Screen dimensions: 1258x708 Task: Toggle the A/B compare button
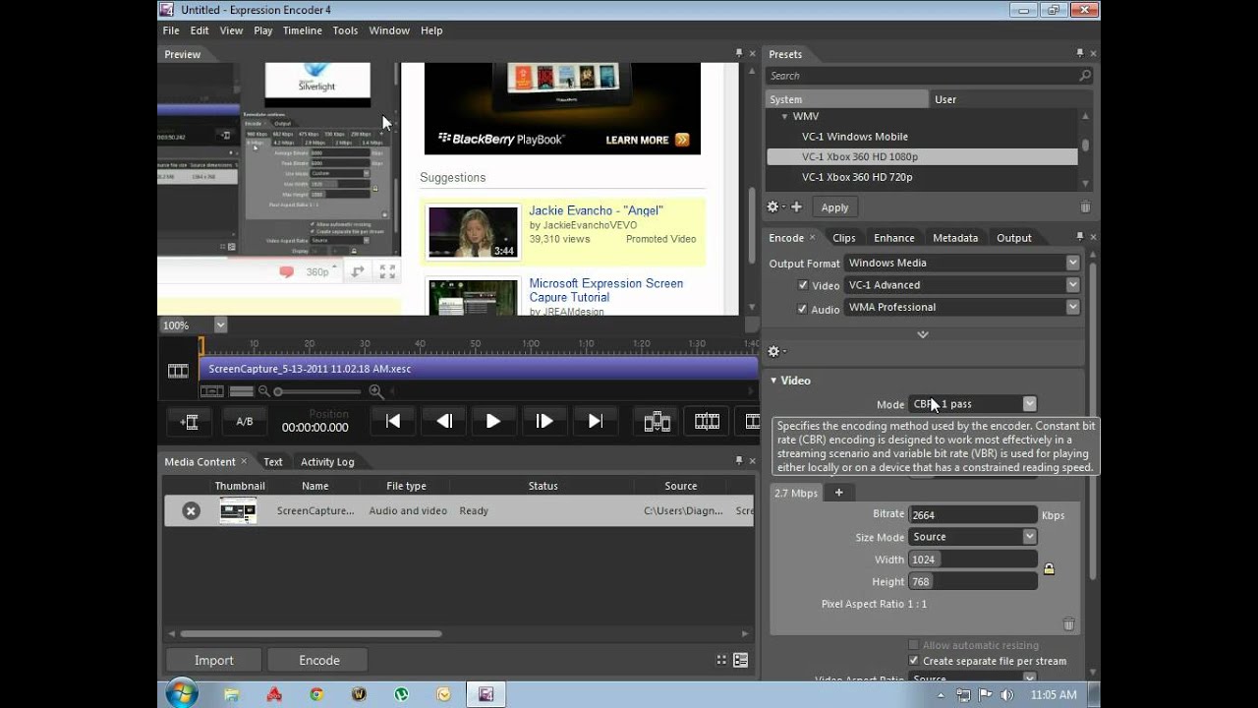tap(245, 422)
